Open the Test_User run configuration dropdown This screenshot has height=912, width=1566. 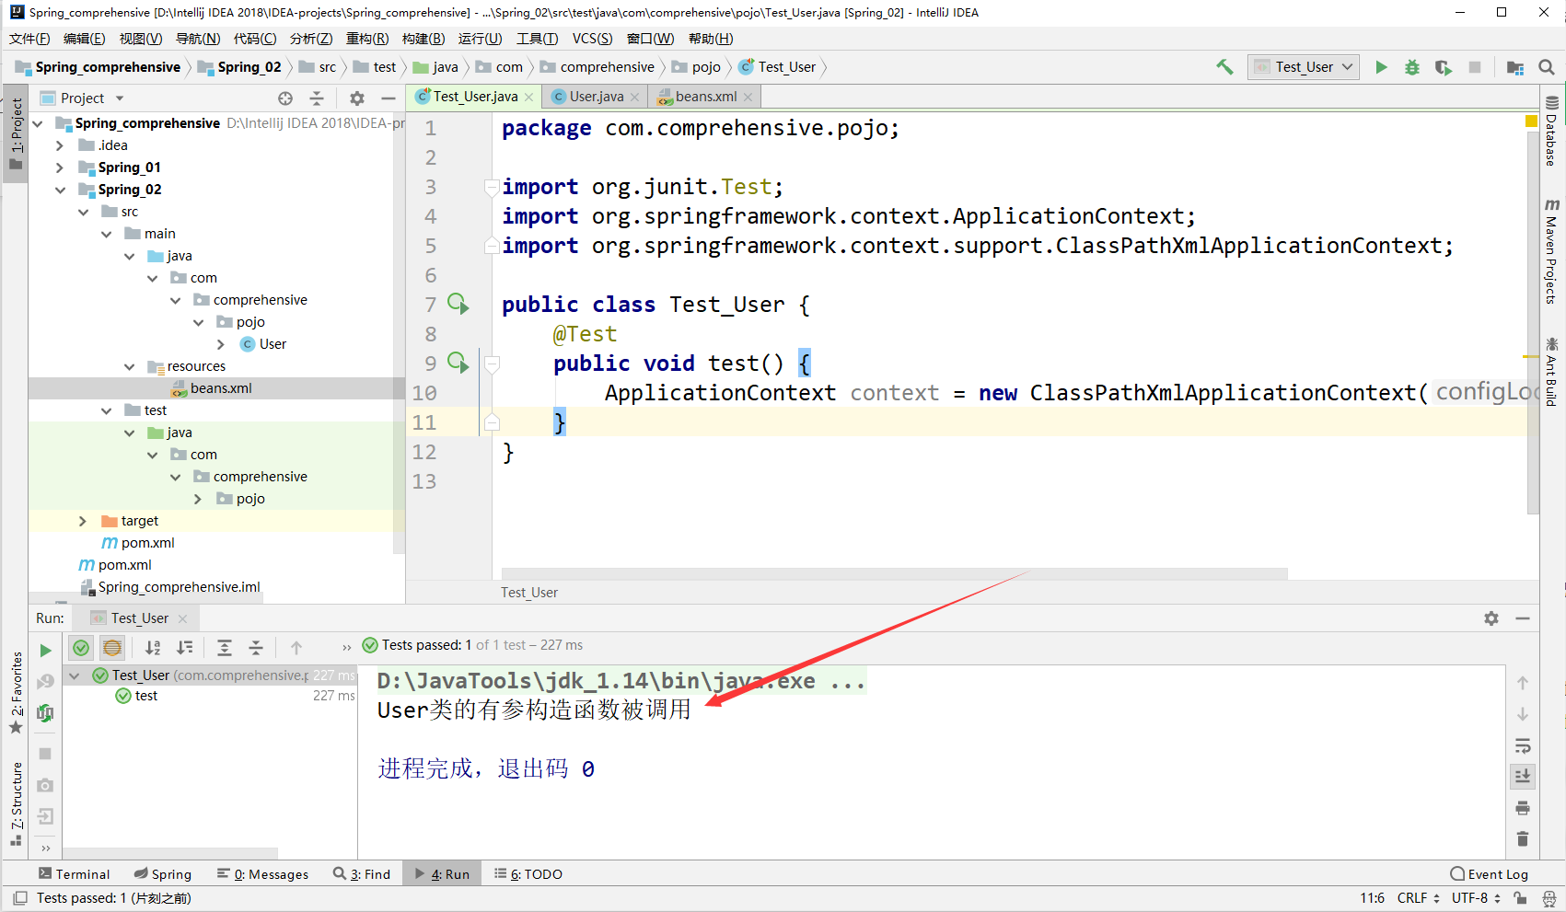pyautogui.click(x=1304, y=67)
